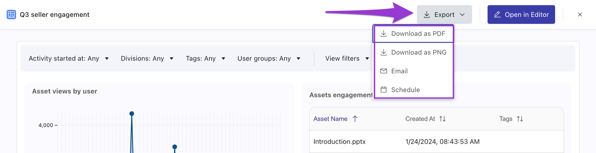Expand the Activity started at filter
Image resolution: width=596 pixels, height=153 pixels.
point(69,58)
